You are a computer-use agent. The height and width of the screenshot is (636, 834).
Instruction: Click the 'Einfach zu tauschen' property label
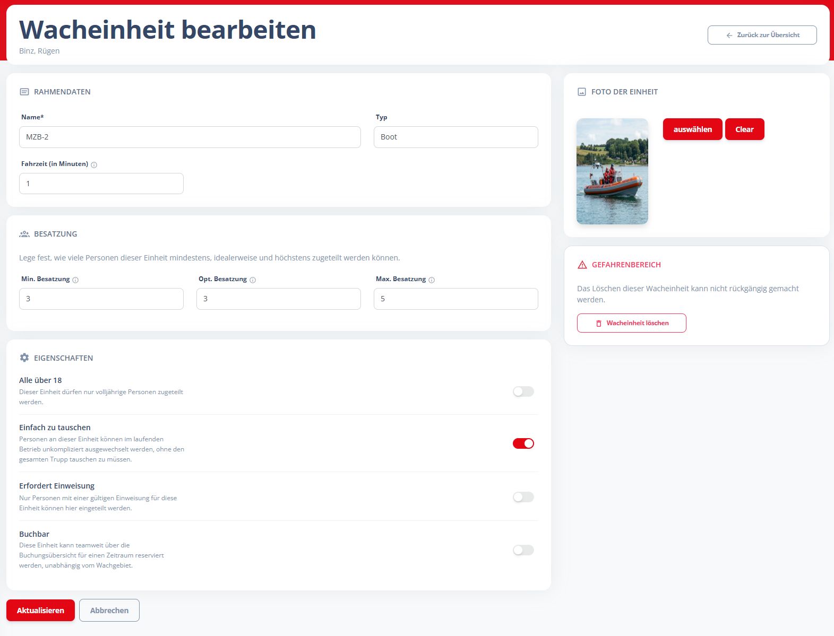[x=55, y=428]
